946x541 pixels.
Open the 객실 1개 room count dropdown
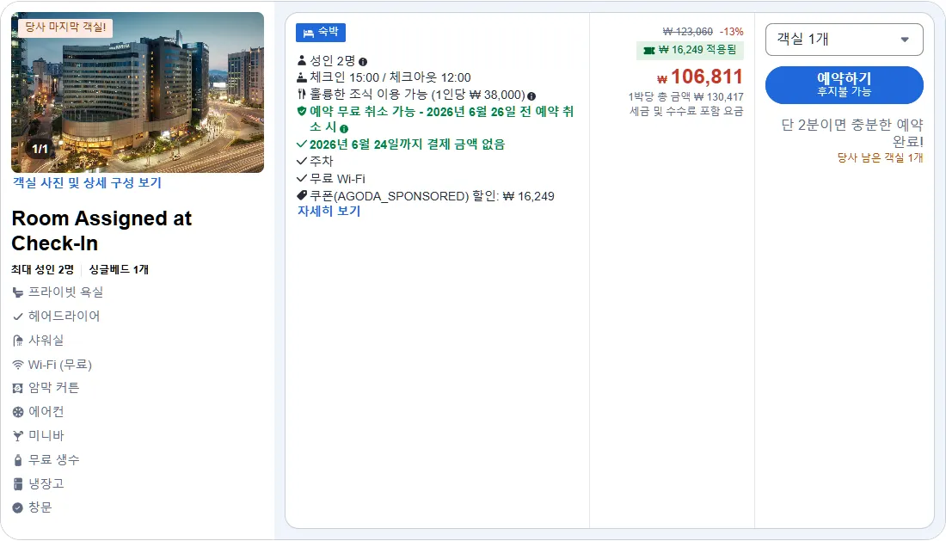click(844, 40)
